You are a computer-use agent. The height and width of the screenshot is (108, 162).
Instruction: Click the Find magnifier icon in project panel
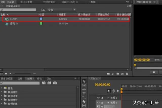113,74
